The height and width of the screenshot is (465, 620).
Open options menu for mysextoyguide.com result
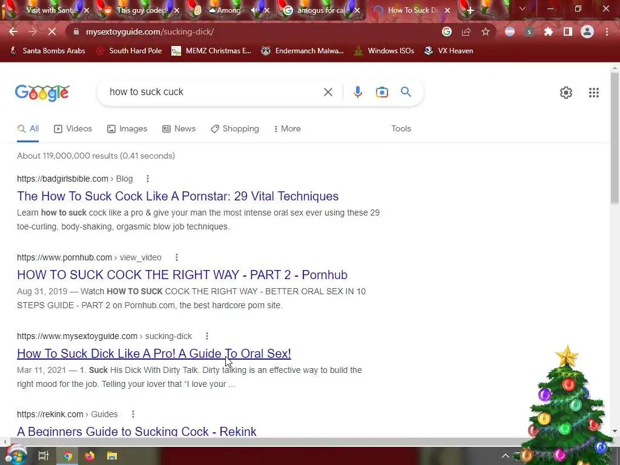[x=207, y=336]
